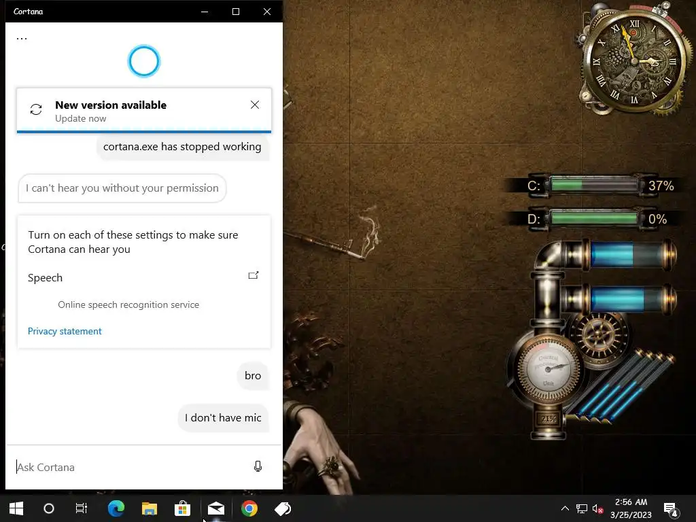
Task: Open Microsoft Store from the taskbar
Action: coord(182,508)
